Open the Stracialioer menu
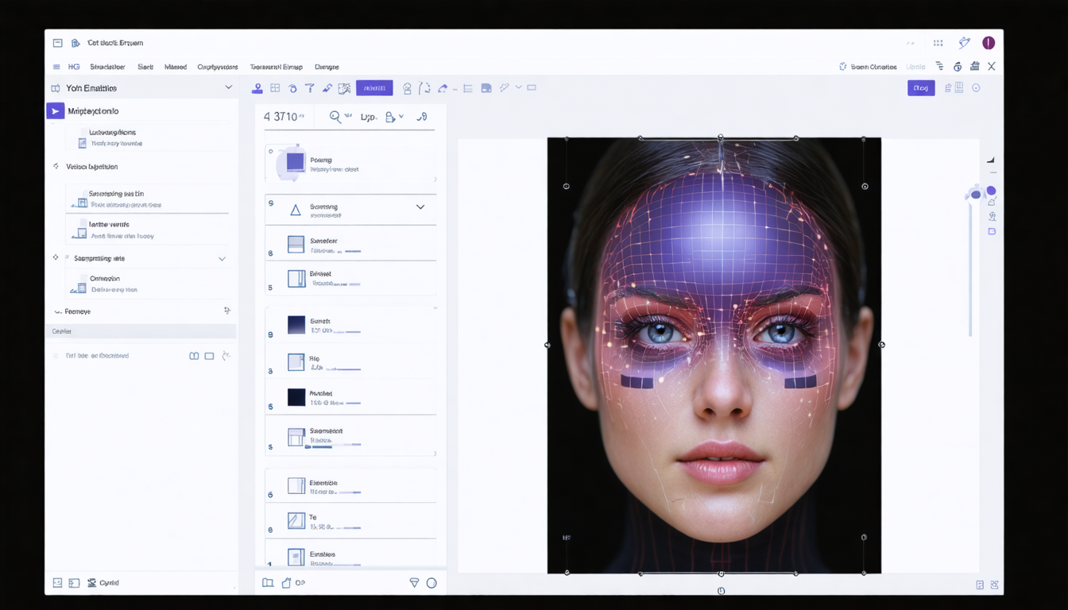This screenshot has width=1068, height=610. pyautogui.click(x=107, y=68)
